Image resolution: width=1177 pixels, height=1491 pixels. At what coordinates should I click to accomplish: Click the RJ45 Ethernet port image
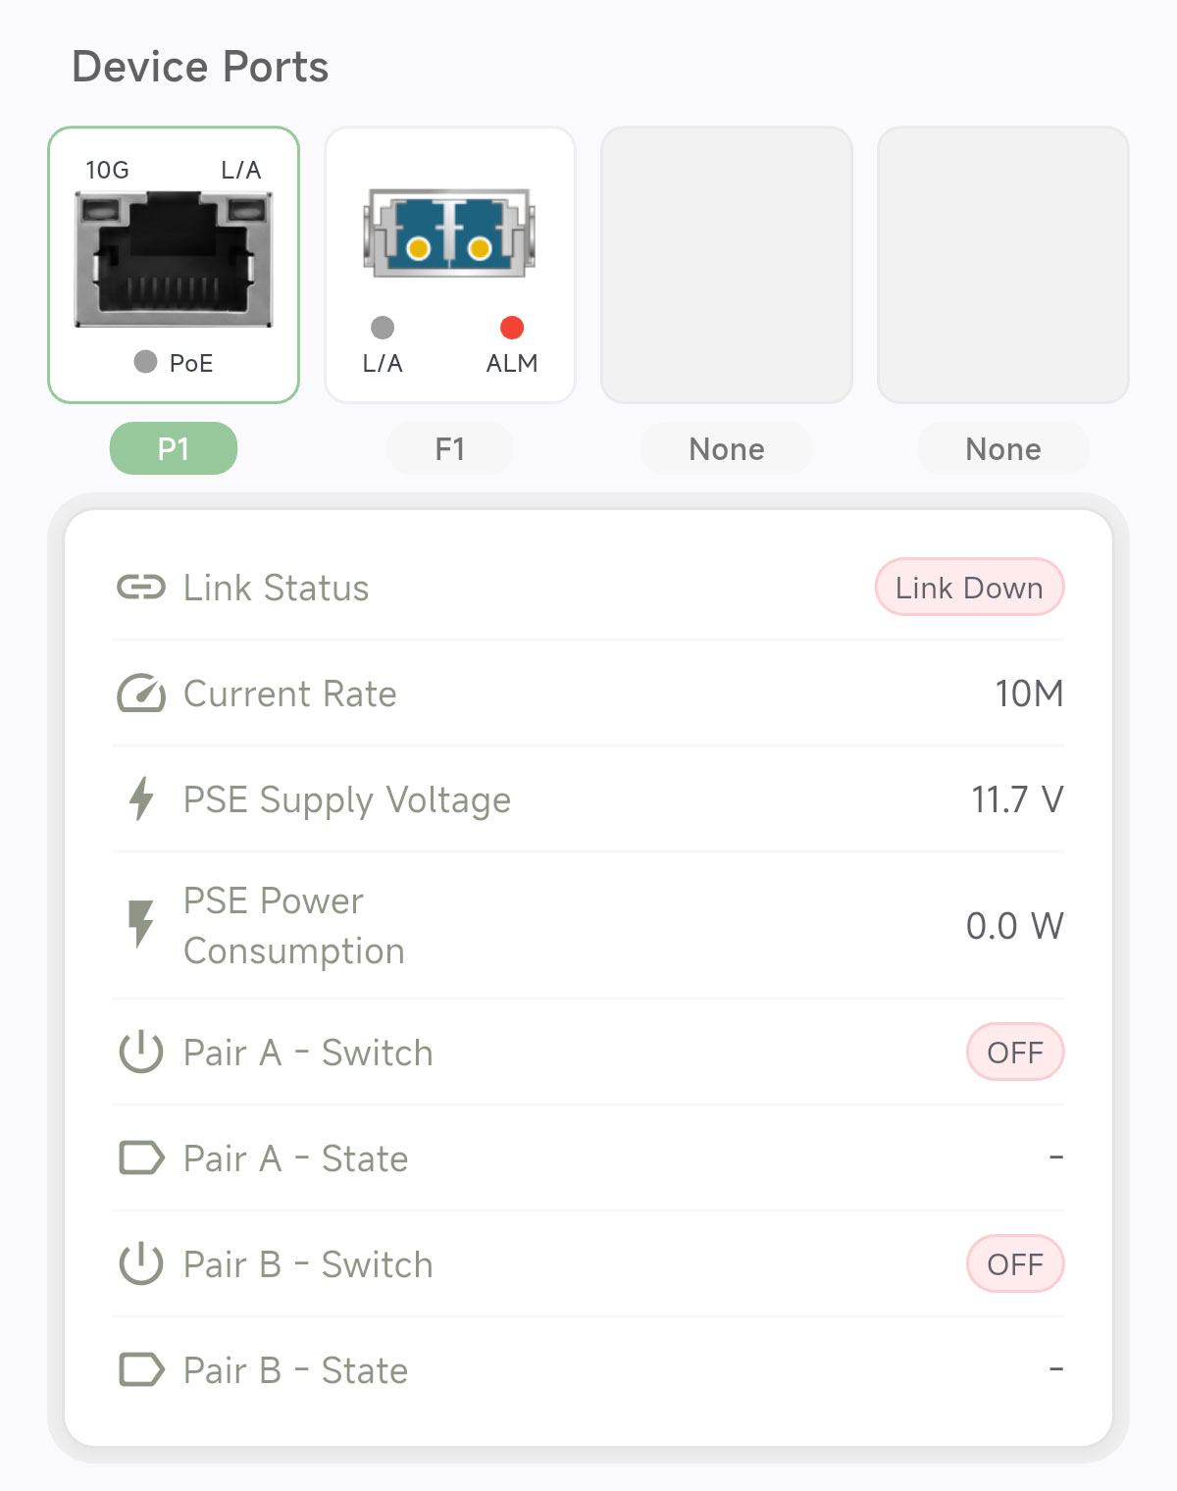pyautogui.click(x=174, y=259)
